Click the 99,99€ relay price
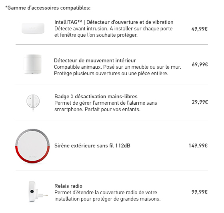The width and height of the screenshot is (224, 213). click(200, 192)
